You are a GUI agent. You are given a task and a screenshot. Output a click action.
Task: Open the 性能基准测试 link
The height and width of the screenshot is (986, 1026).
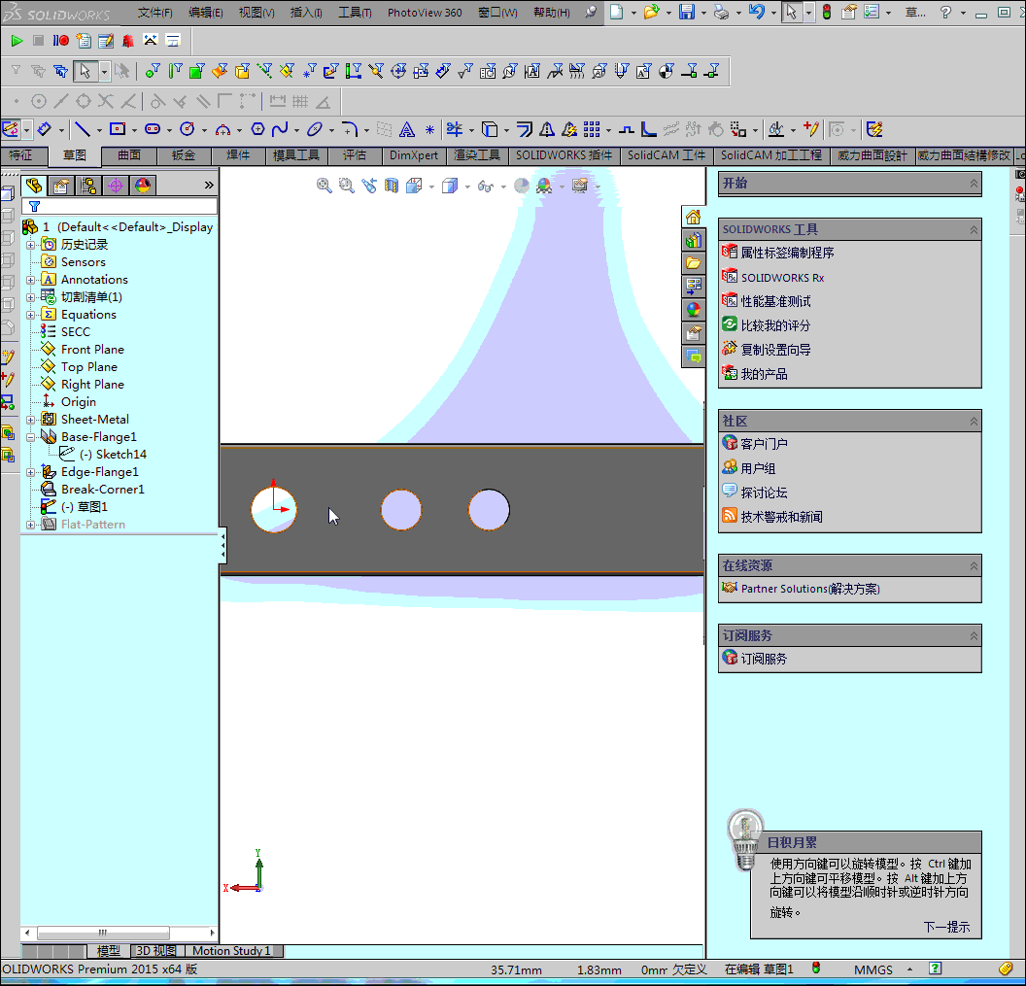point(775,301)
